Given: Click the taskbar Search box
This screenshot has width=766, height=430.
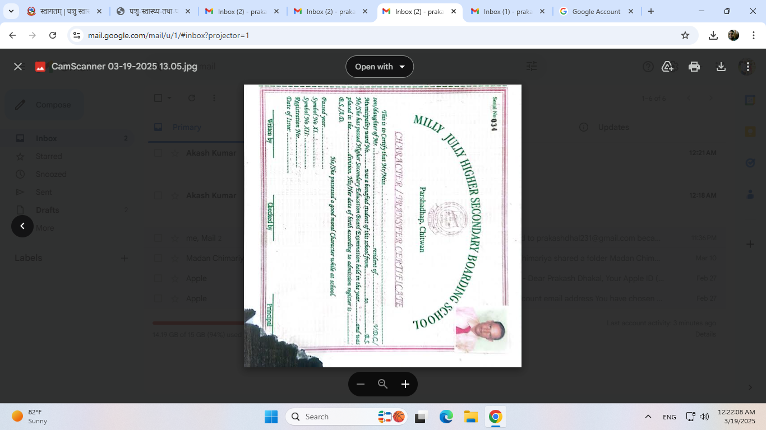Looking at the screenshot, I should pos(347,417).
